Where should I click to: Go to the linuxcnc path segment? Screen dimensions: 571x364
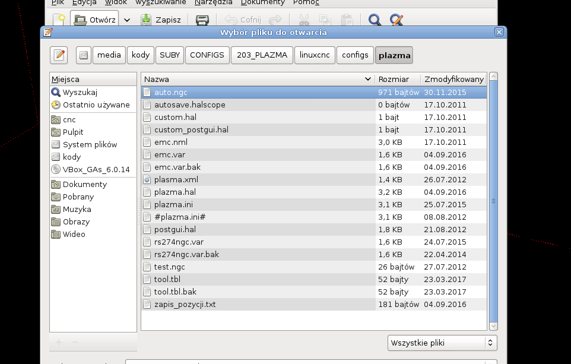point(315,55)
